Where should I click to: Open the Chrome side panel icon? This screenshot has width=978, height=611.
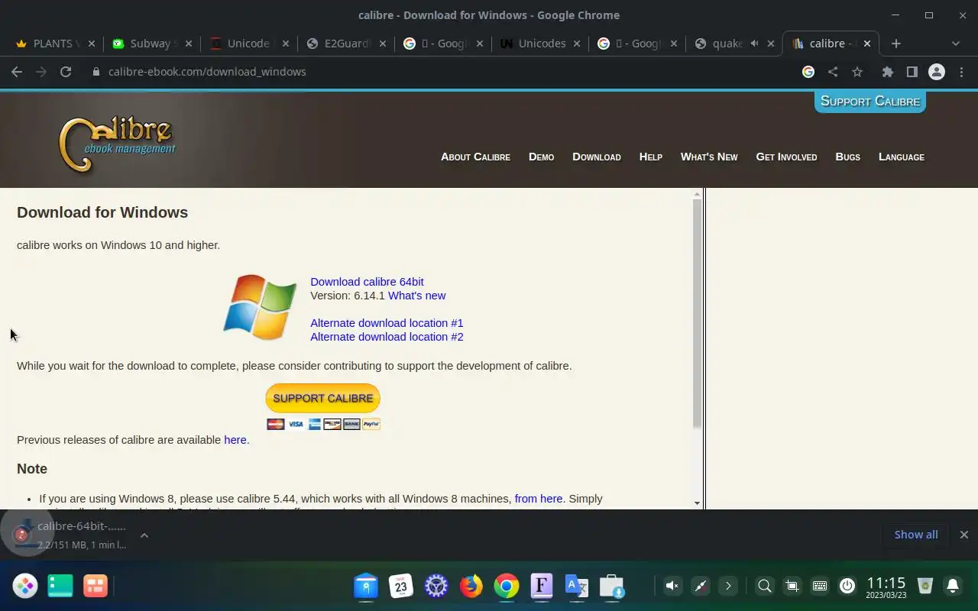[x=912, y=72]
